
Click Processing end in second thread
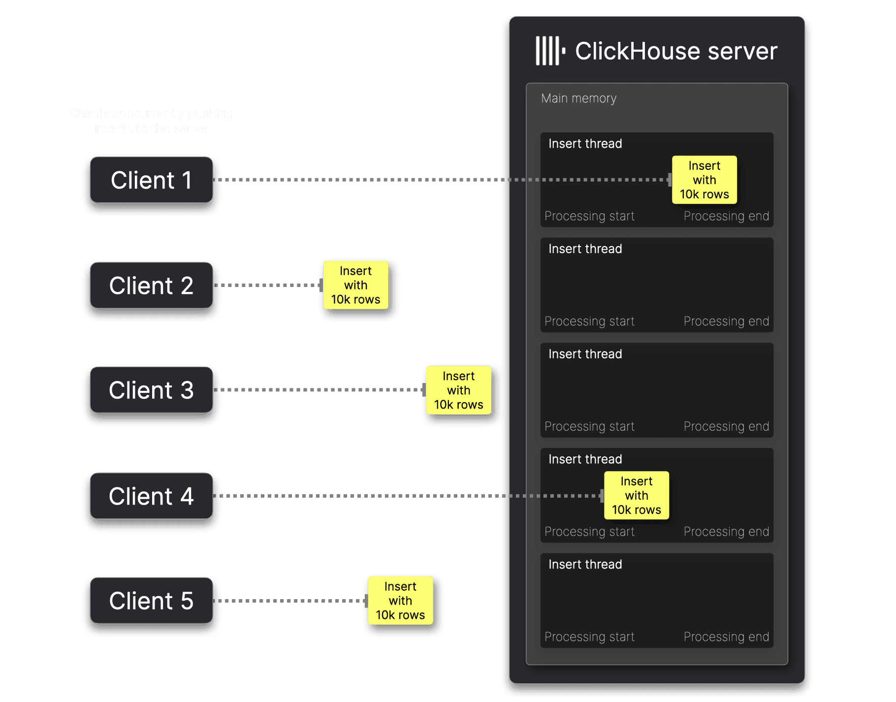click(726, 321)
